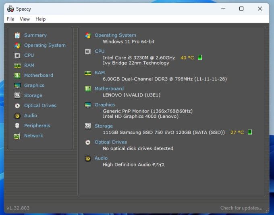Open the Help menu
This screenshot has height=215, width=274.
coord(41,19)
